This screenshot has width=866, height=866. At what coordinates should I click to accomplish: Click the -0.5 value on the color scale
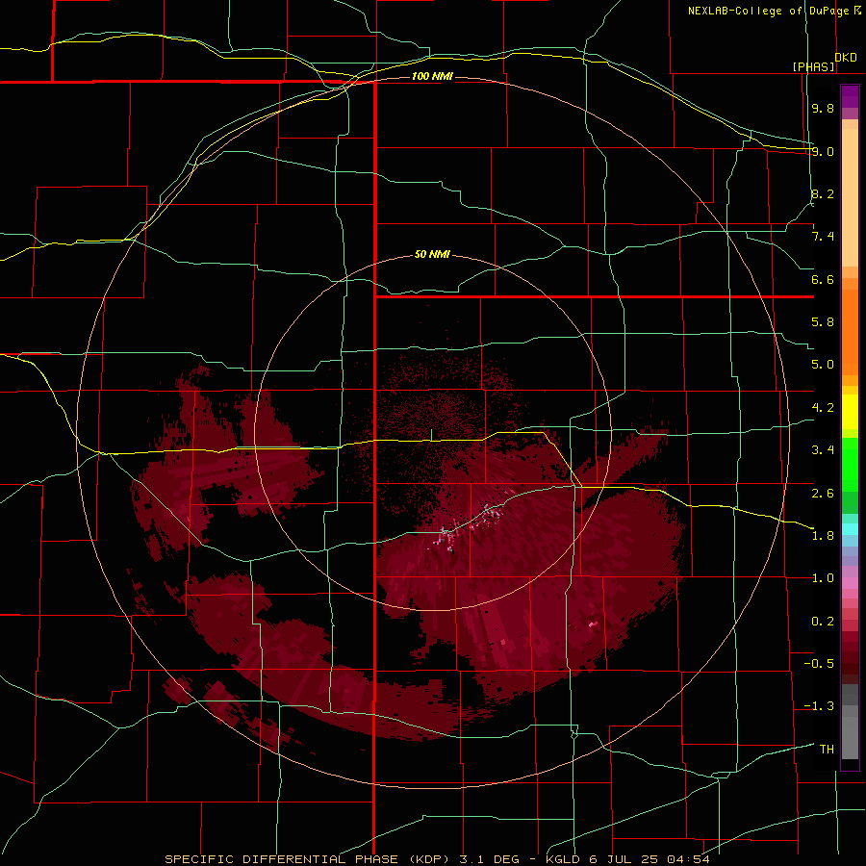tap(819, 664)
